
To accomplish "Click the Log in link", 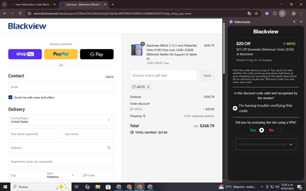I will tap(109, 76).
